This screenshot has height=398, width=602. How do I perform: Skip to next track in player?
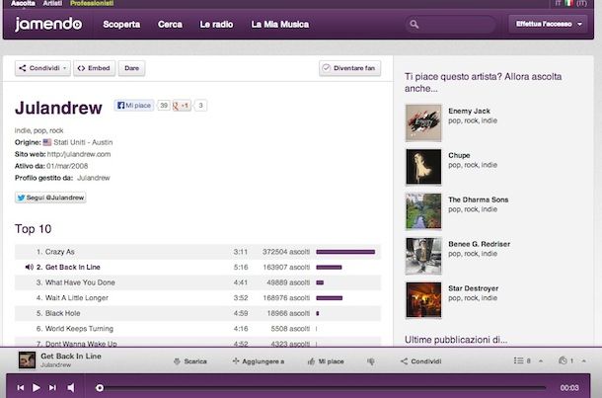52,387
